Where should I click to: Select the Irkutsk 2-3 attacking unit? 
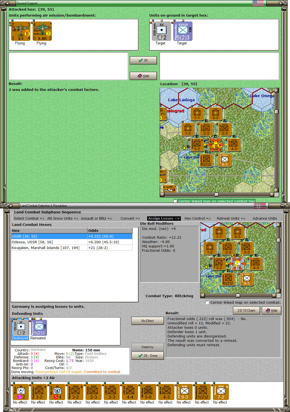93,392
